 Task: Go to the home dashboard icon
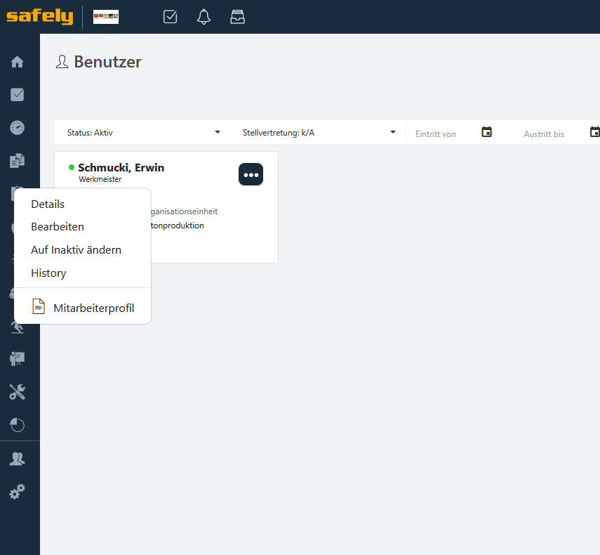[18, 62]
